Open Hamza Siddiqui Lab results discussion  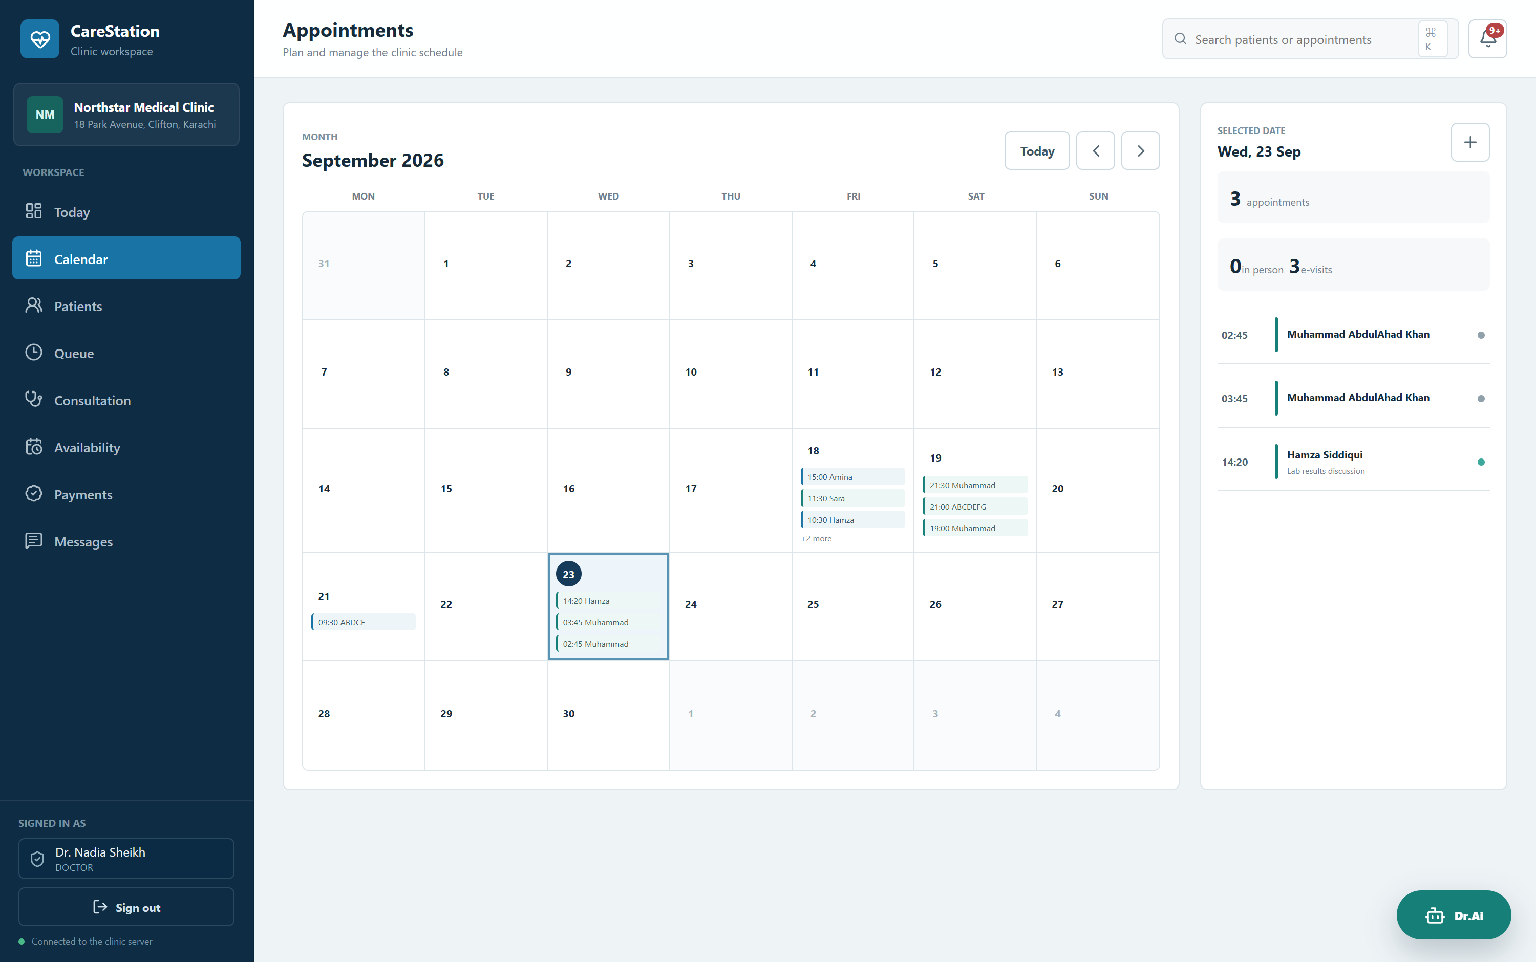click(x=1353, y=462)
